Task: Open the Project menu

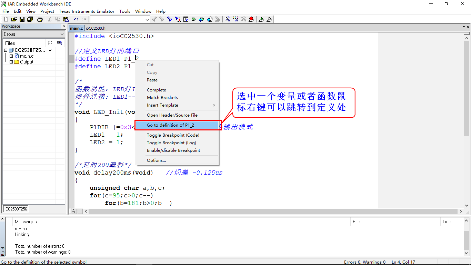Action: point(47,11)
